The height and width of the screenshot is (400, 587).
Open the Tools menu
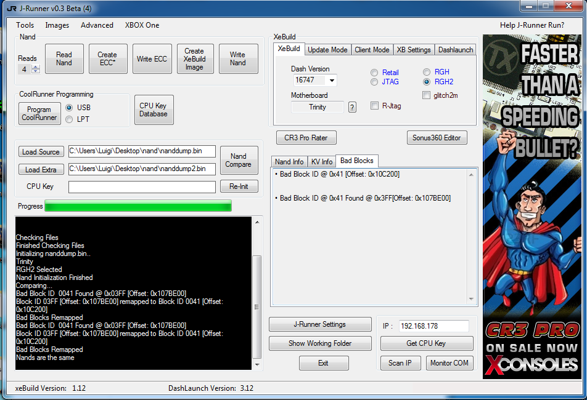[x=25, y=25]
